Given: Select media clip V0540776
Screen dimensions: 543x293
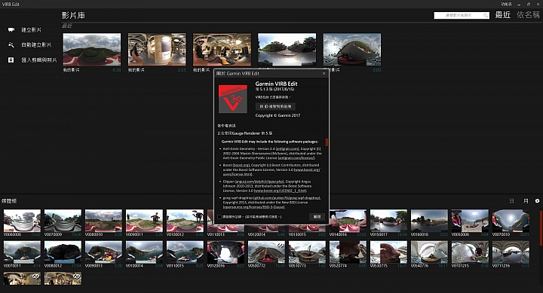Looking at the screenshot, I should pos(429,252).
